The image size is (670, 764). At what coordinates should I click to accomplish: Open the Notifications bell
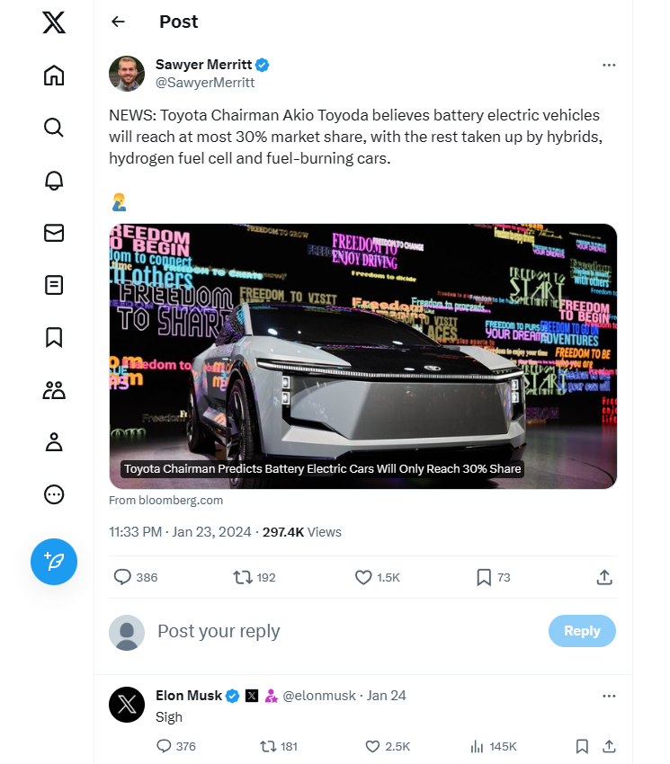click(x=54, y=180)
